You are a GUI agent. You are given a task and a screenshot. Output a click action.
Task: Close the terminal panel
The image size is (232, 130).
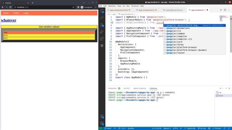229,88
